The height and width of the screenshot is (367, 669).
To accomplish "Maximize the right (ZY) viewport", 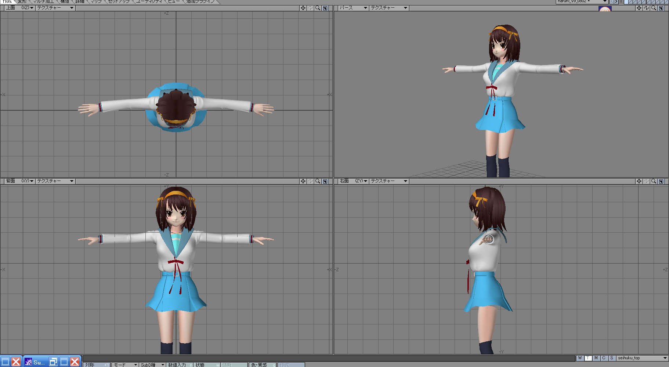I will point(661,181).
